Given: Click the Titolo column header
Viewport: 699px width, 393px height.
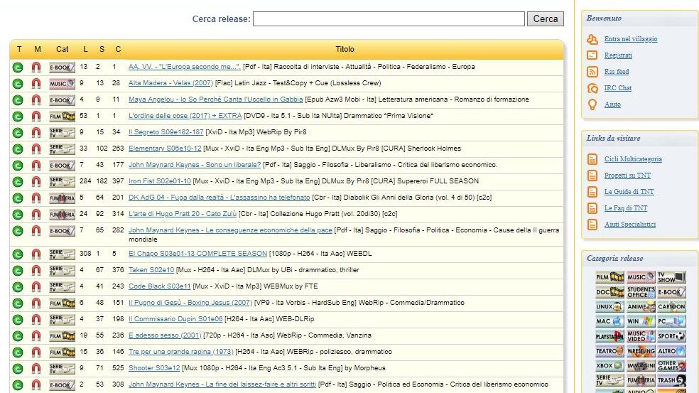Looking at the screenshot, I should pyautogui.click(x=345, y=49).
